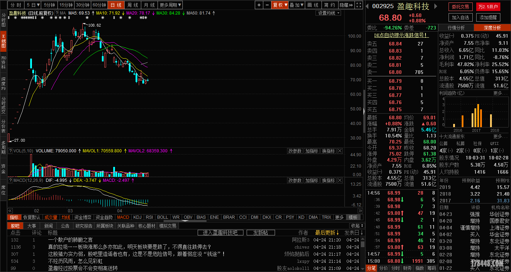511x272 pixels.
Task: Click 换指标 in the MACD panel
Action: (328, 180)
